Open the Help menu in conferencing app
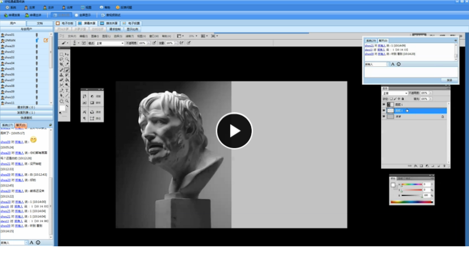Screen dimensions: 469x259 point(105,8)
